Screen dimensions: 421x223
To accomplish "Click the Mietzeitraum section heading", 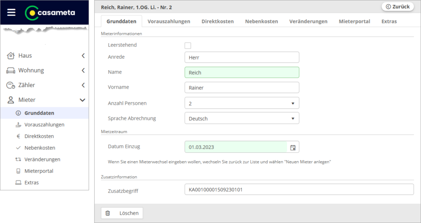I will click(114, 131).
